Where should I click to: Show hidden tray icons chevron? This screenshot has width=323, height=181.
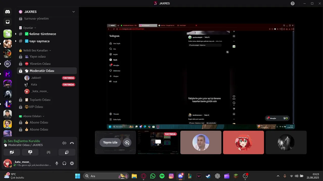[278, 176]
